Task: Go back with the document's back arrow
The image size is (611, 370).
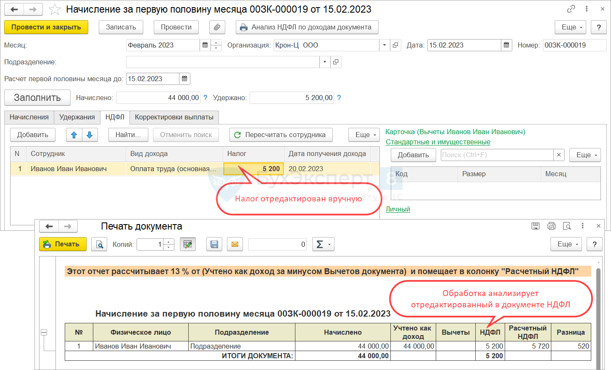Action: point(14,9)
